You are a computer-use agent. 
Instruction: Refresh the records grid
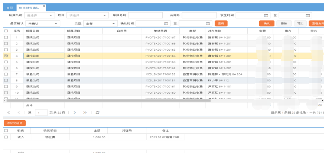coord(97,113)
